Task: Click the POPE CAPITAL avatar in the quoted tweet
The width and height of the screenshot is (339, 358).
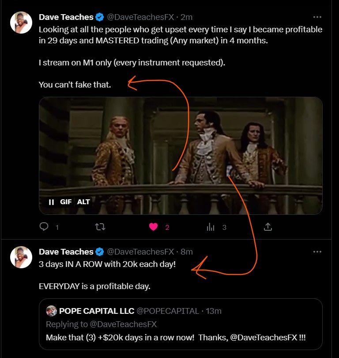Action: click(52, 311)
